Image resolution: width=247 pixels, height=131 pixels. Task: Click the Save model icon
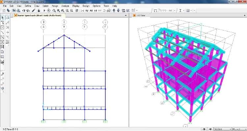click(x=14, y=11)
